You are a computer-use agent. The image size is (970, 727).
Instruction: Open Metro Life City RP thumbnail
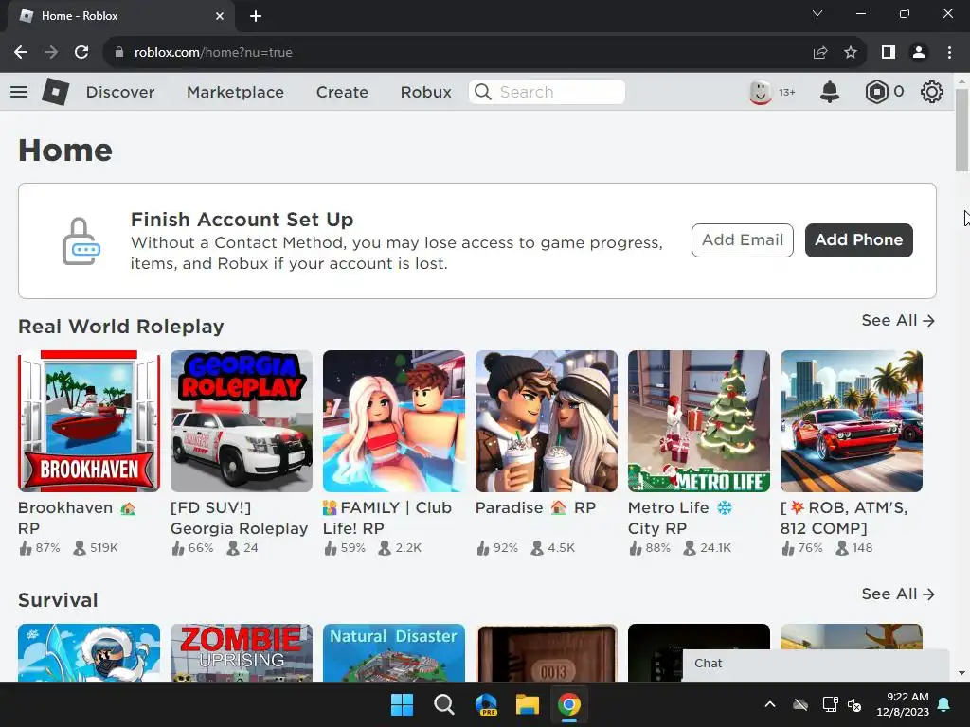pos(699,421)
